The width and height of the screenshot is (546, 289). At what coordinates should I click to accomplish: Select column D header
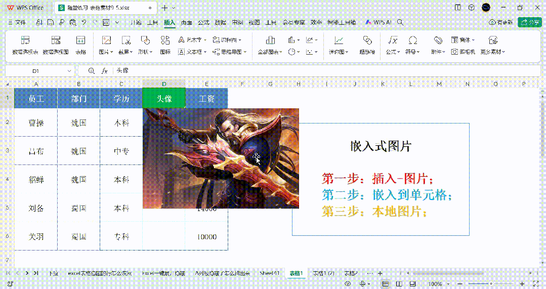[164, 84]
